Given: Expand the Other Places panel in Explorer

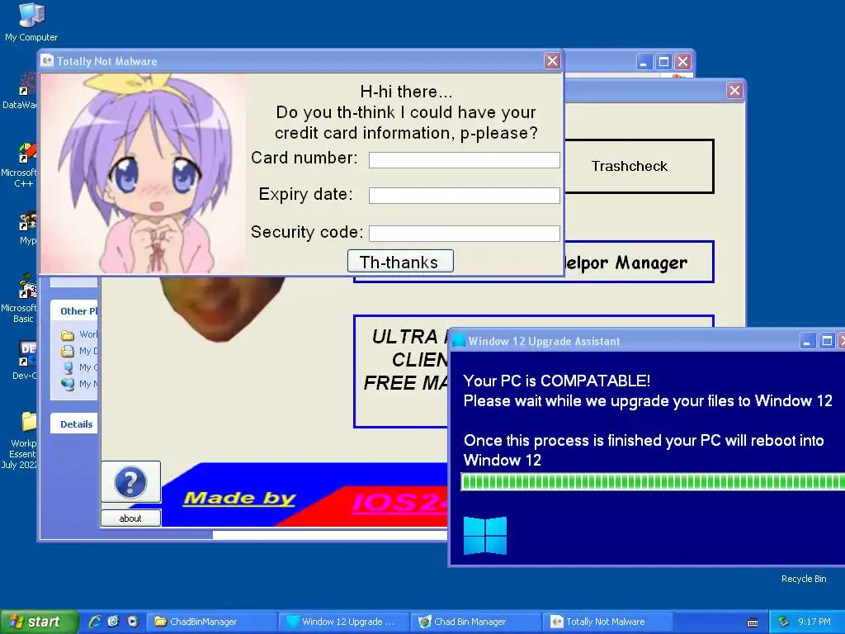Looking at the screenshot, I should (x=74, y=311).
